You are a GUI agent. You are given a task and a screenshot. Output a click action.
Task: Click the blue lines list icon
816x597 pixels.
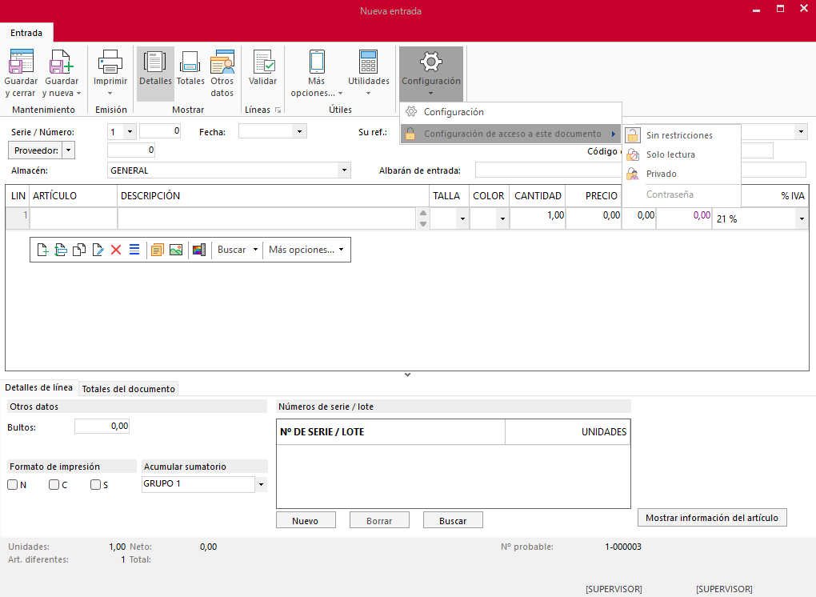[x=134, y=250]
